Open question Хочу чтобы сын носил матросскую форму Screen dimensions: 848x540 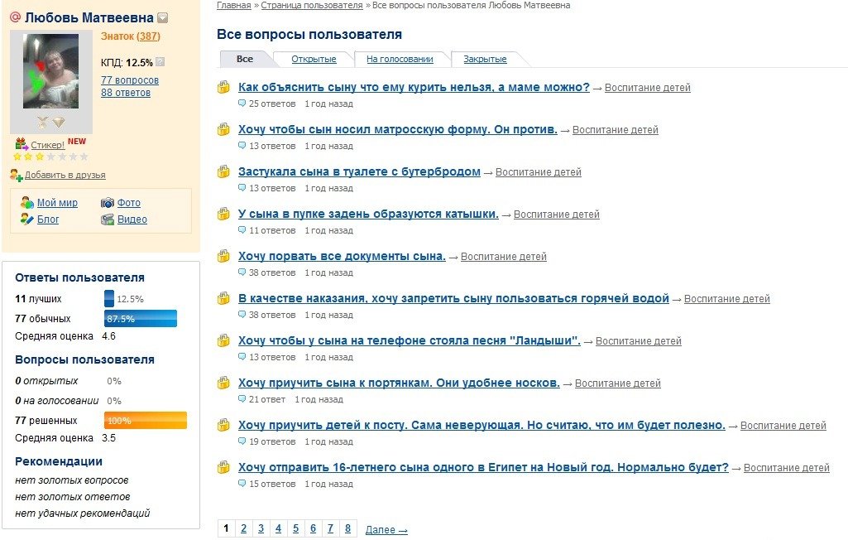click(x=397, y=129)
